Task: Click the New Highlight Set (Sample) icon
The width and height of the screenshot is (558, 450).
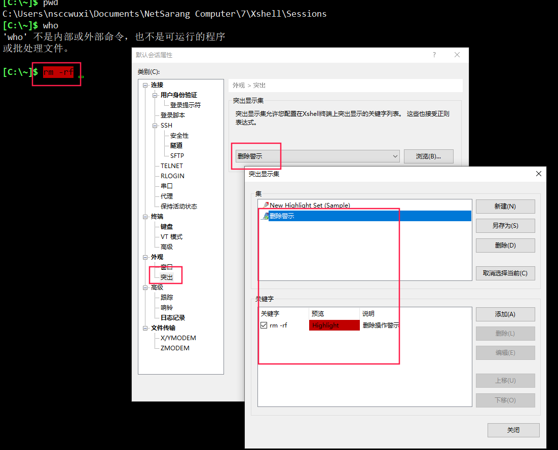Action: pyautogui.click(x=266, y=205)
